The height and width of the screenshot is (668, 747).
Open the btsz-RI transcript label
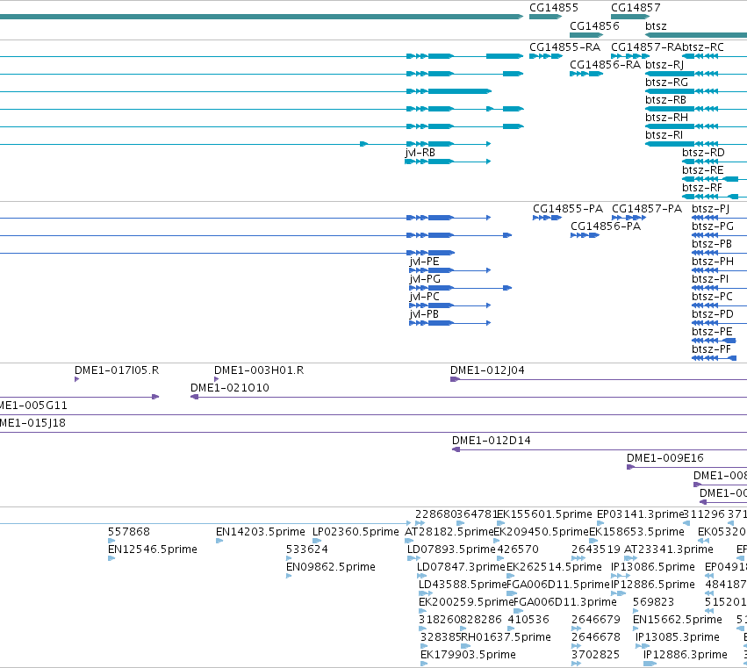[664, 135]
